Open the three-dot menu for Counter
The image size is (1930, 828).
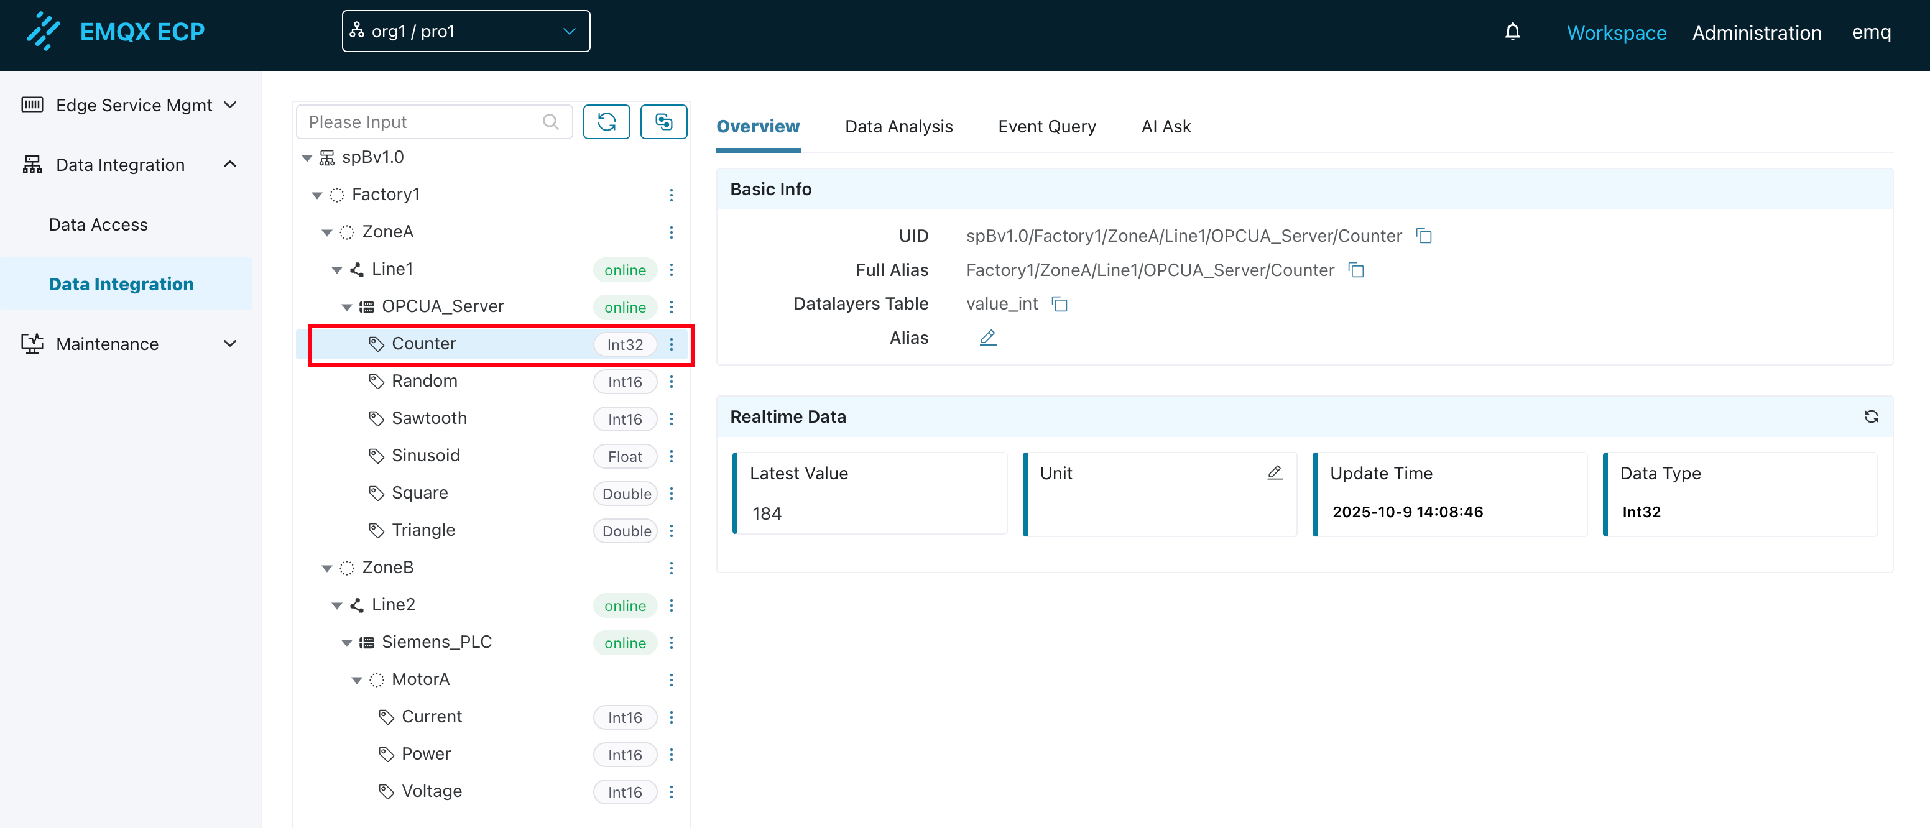[x=672, y=344]
